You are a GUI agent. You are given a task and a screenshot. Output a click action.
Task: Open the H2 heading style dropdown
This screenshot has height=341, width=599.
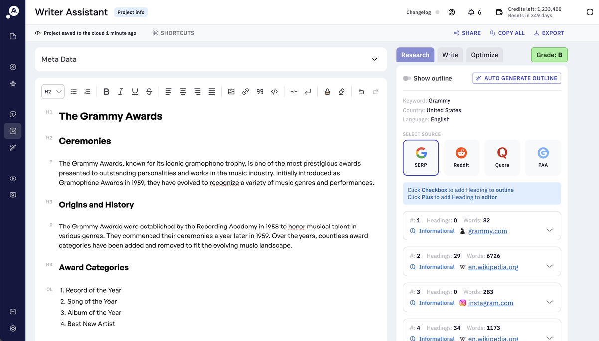pyautogui.click(x=53, y=92)
